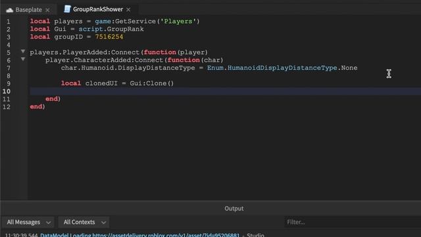Click line number 4 in gutter

(x=9, y=45)
